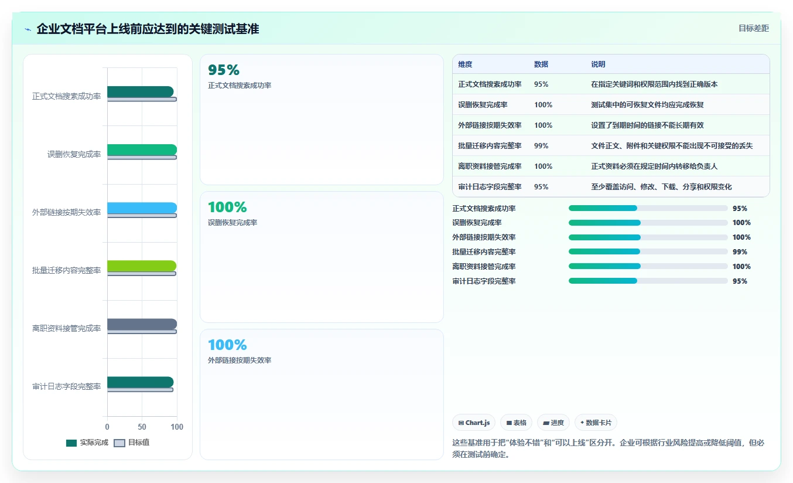Toggle 实际完成 legend item in chart
Image resolution: width=793 pixels, height=483 pixels.
click(x=87, y=443)
